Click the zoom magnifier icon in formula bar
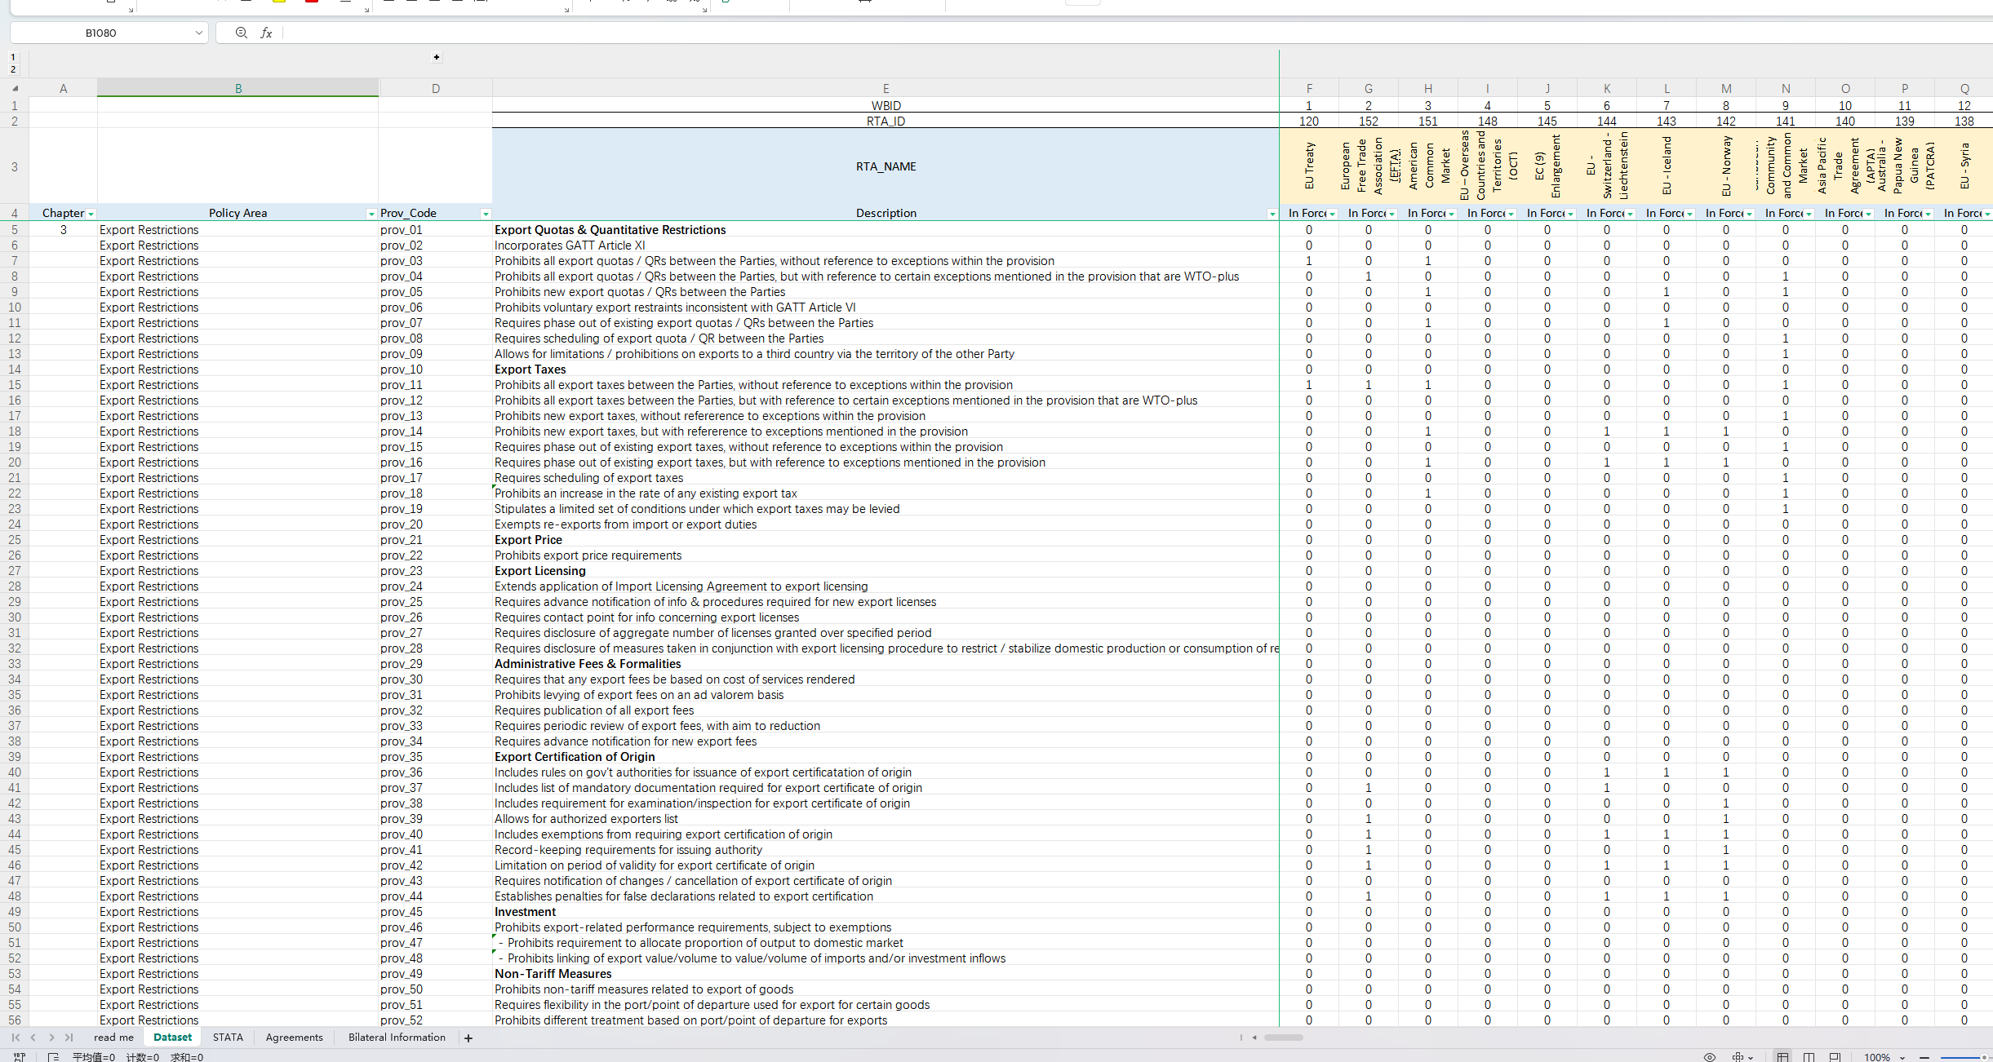The height and width of the screenshot is (1062, 1993). [x=241, y=33]
